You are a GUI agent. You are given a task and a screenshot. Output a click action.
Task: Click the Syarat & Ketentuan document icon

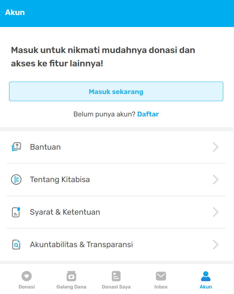[16, 212]
